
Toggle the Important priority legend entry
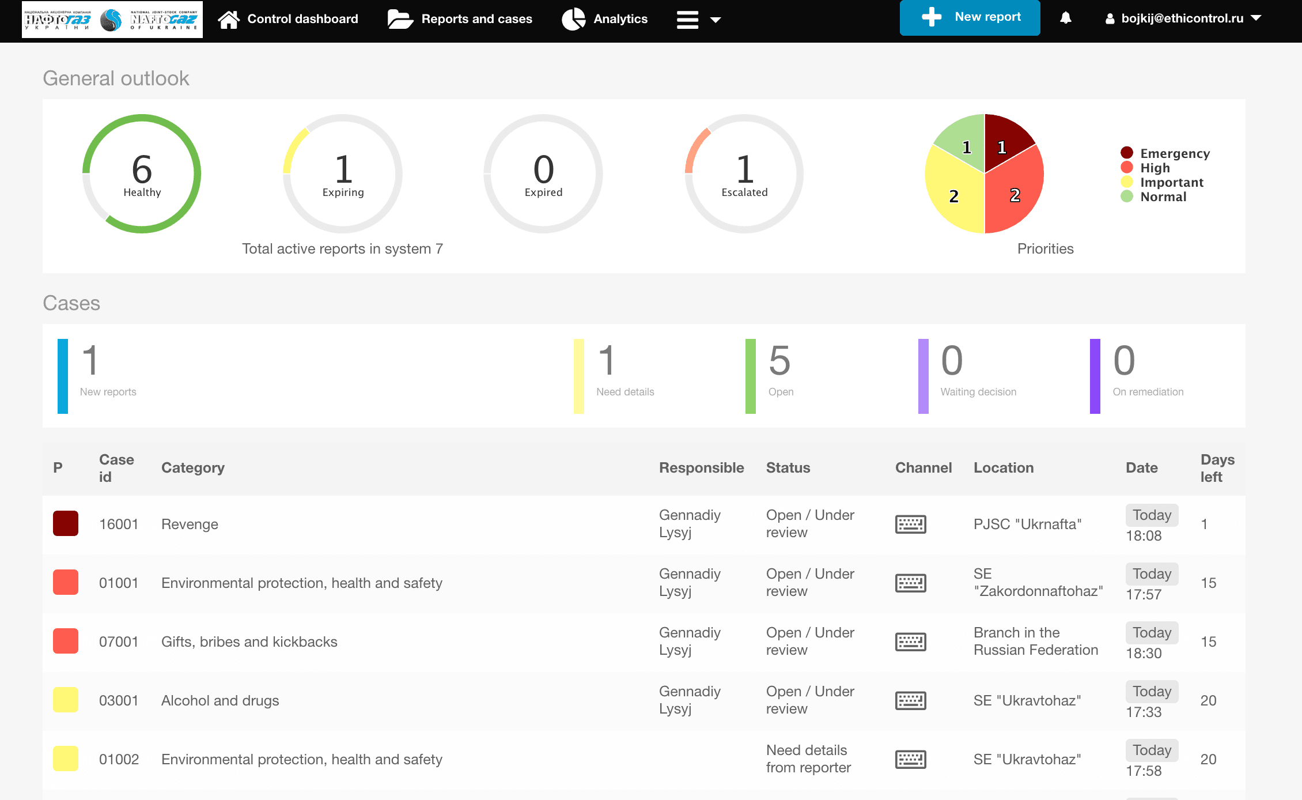1171,182
